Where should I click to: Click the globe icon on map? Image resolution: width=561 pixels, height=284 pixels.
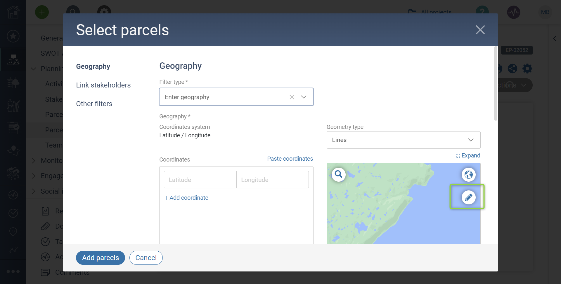(x=468, y=175)
